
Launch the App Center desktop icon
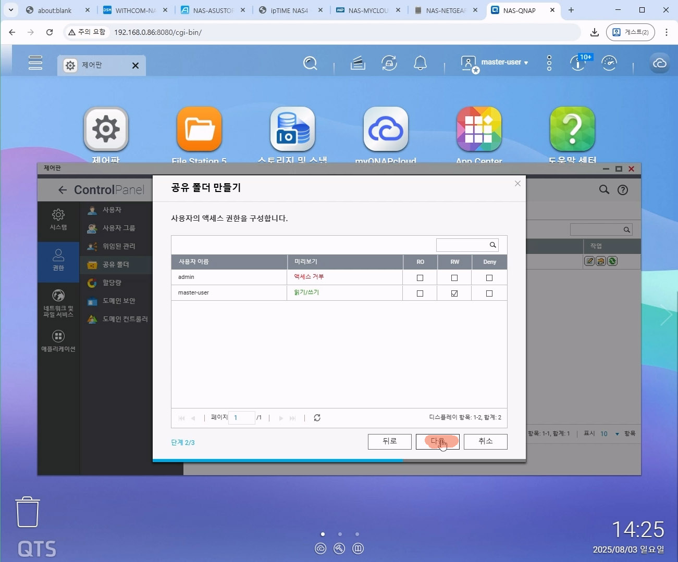479,130
